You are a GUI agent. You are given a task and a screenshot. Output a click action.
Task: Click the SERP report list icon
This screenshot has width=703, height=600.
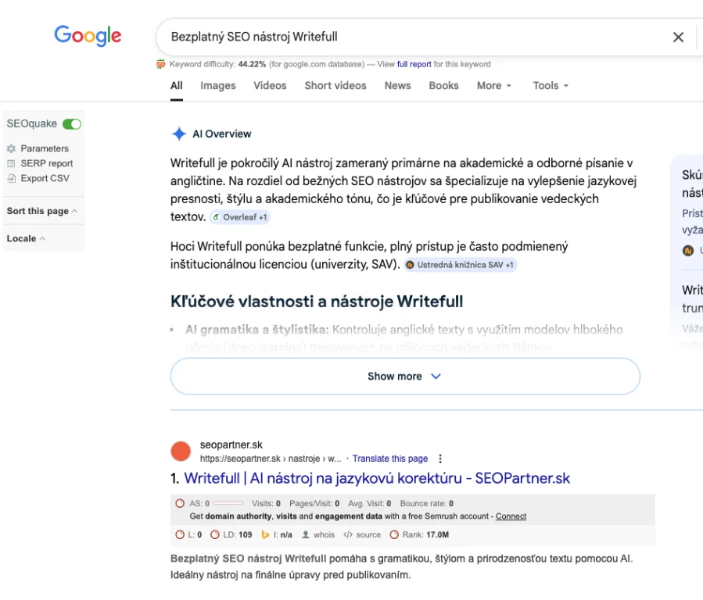11,163
